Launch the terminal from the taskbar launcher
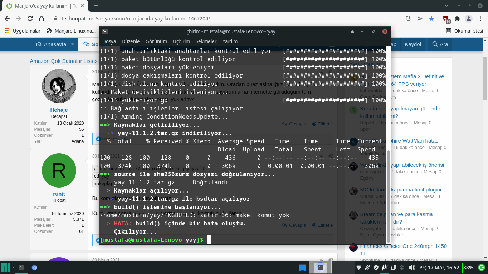 (x=21, y=268)
